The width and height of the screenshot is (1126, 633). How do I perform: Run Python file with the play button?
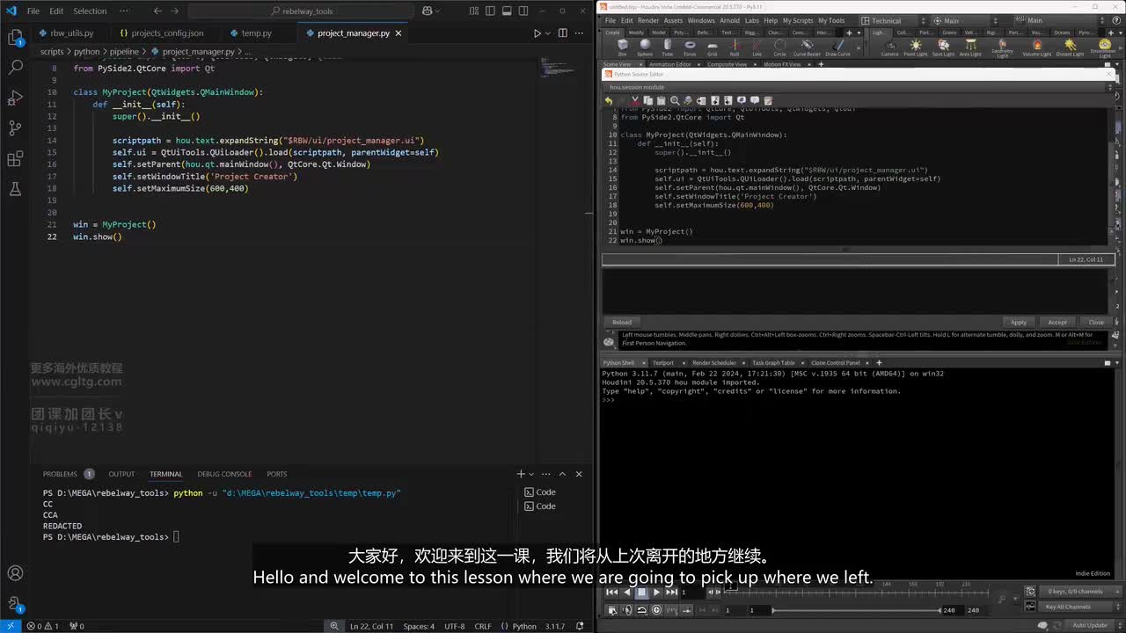click(537, 33)
